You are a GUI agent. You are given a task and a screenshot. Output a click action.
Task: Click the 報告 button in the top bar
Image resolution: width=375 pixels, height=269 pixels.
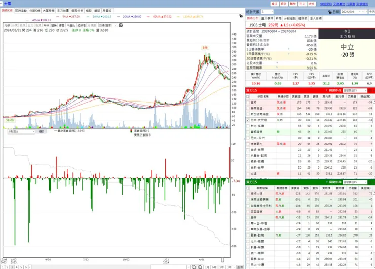(x=284, y=4)
